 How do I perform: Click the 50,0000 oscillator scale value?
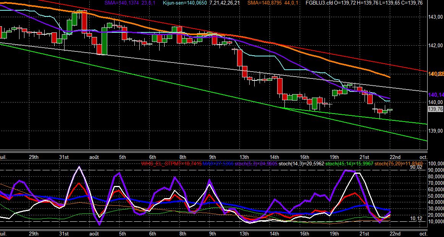tap(436, 196)
